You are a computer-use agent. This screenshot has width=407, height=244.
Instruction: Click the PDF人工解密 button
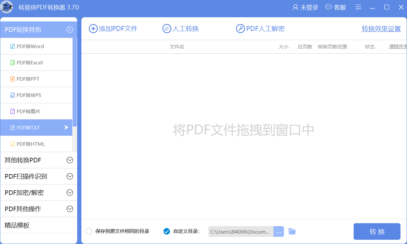260,29
